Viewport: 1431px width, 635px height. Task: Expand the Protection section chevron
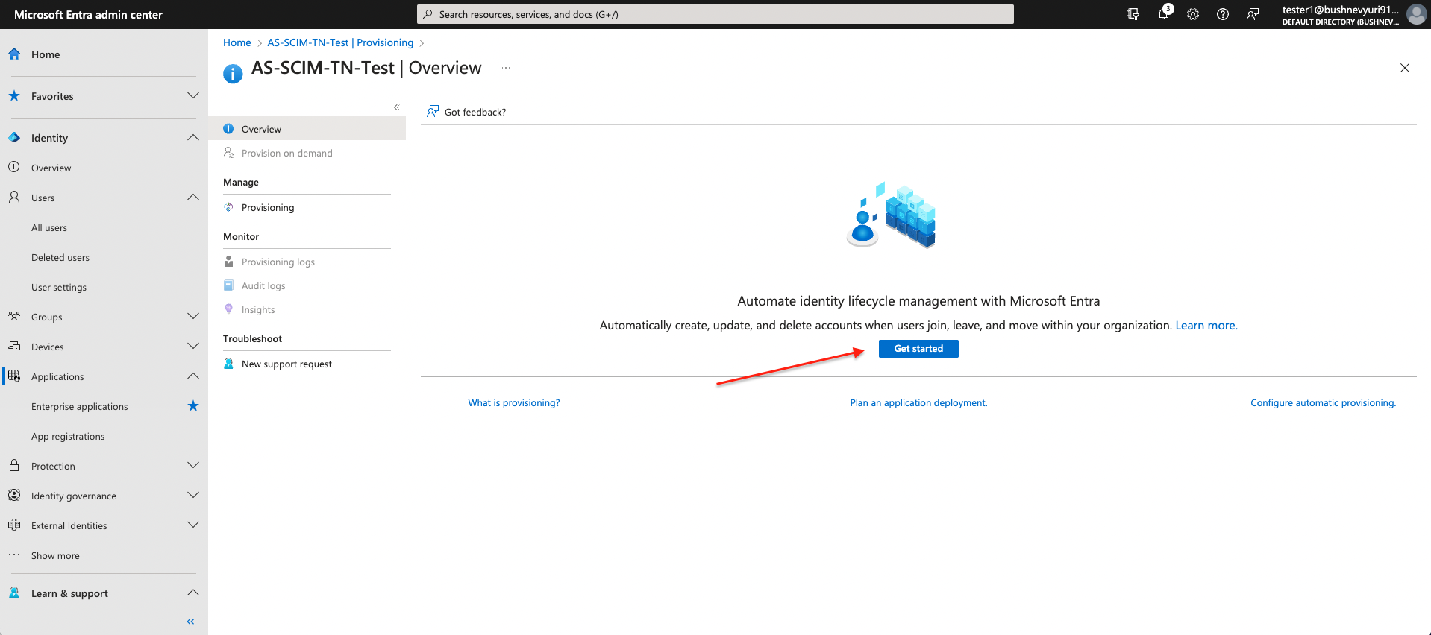(x=193, y=465)
